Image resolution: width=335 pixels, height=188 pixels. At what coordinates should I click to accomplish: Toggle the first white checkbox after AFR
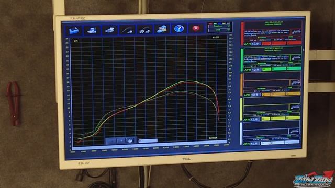tap(265, 143)
